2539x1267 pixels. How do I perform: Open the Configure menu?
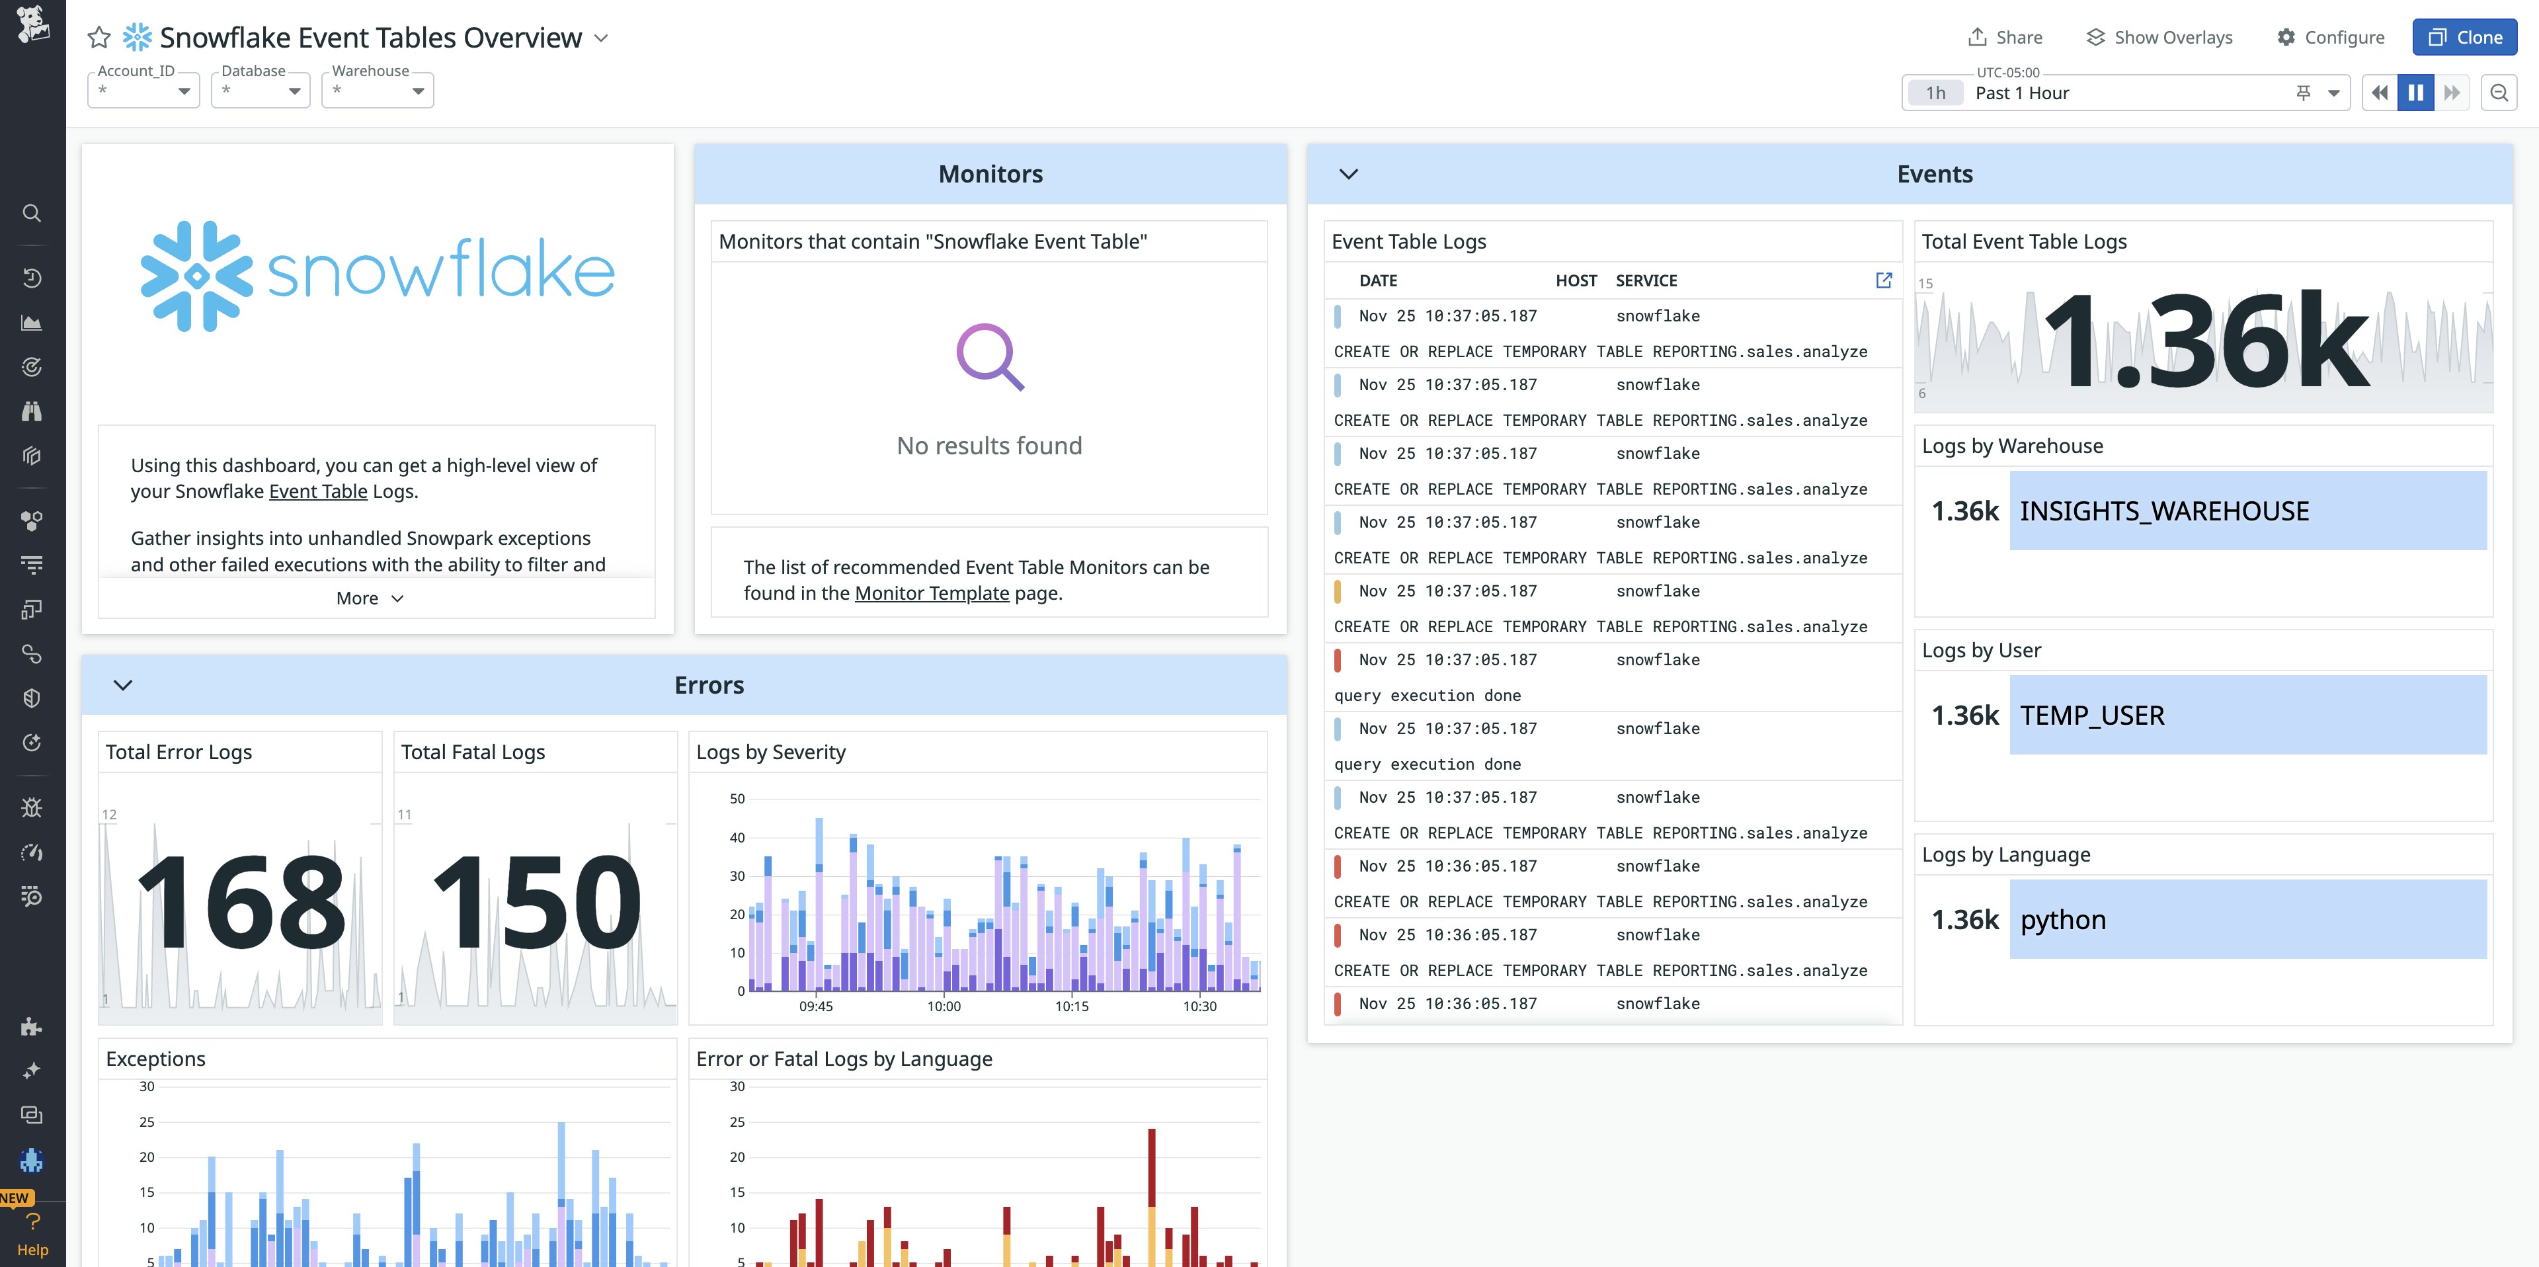(2332, 36)
